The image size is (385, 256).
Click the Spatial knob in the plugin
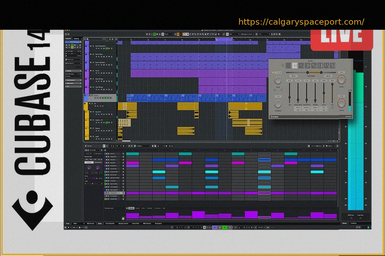tap(341, 80)
